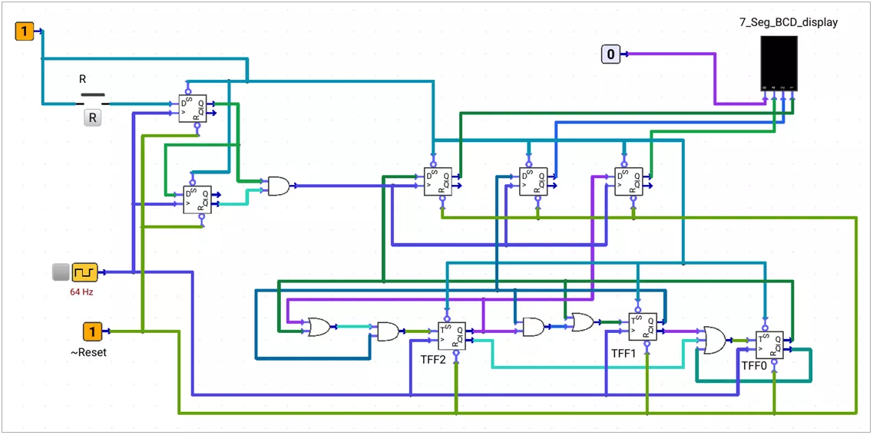
Task: Click the TFF0 label
Action: [755, 367]
